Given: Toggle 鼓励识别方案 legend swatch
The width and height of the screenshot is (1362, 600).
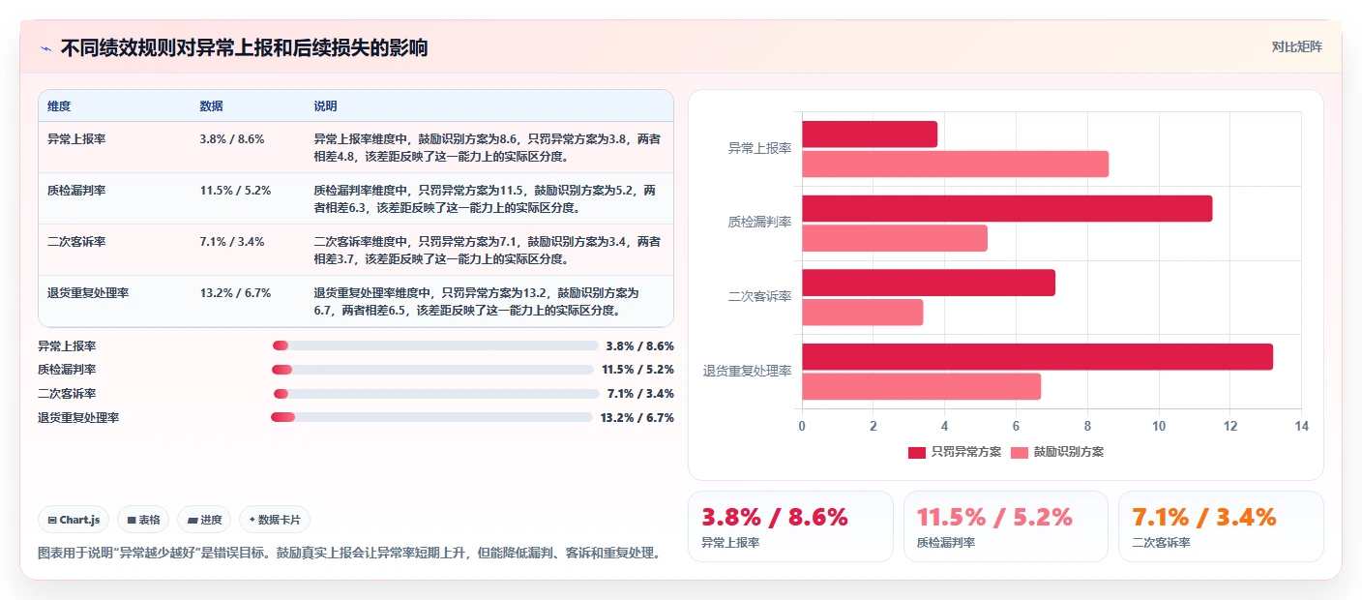Looking at the screenshot, I should tap(1020, 452).
